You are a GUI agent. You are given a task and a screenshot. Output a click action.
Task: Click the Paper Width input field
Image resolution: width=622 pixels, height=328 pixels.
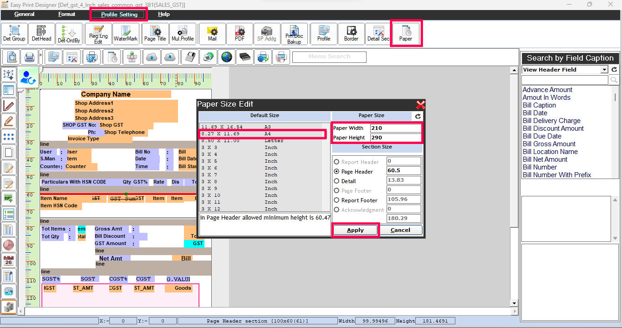pyautogui.click(x=395, y=128)
